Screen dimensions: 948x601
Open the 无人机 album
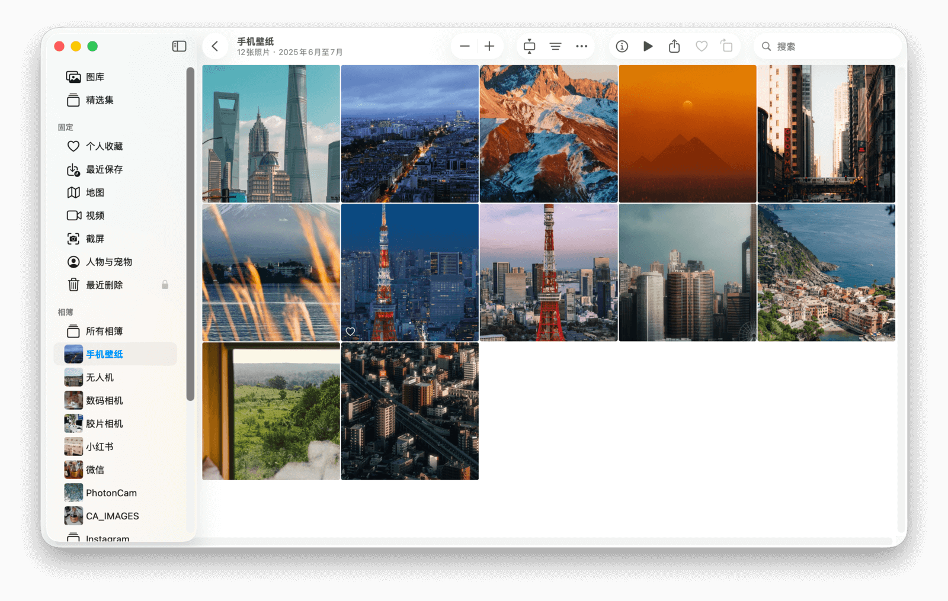coord(100,377)
